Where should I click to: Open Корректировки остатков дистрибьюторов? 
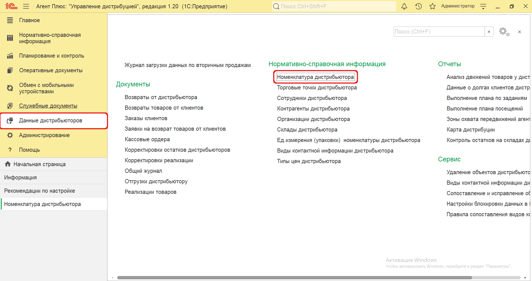tap(177, 150)
